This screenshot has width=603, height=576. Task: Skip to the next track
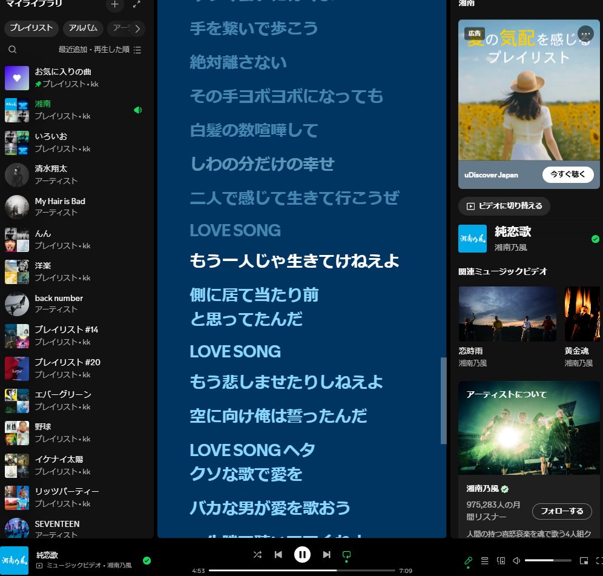tap(326, 554)
